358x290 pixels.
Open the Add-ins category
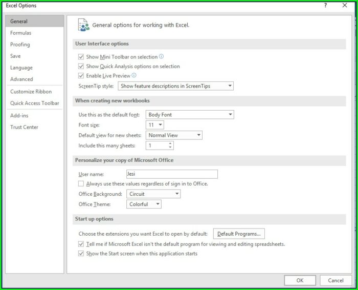coord(34,115)
